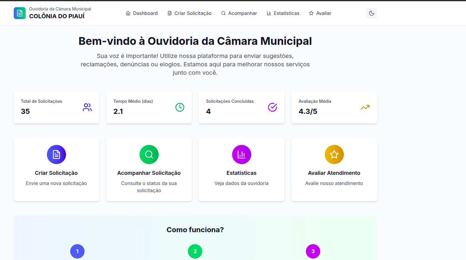Go to Criar Solicitação in the navbar
466x260 pixels.
tap(189, 13)
